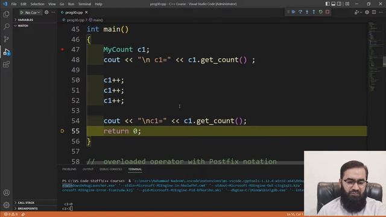Split the editor right

(x=374, y=12)
